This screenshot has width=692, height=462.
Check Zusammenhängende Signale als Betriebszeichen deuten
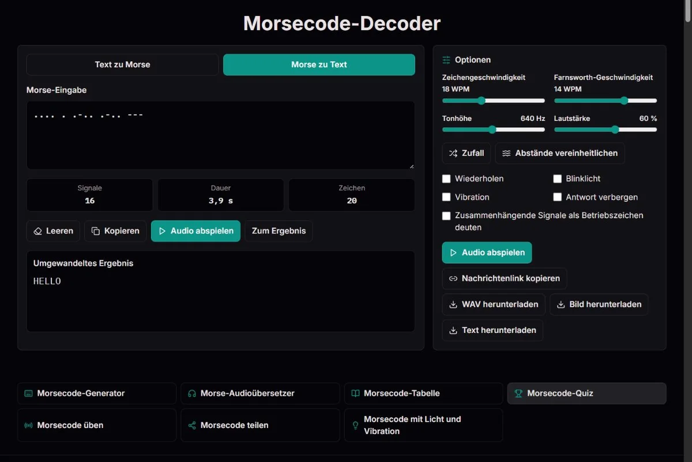tap(446, 215)
